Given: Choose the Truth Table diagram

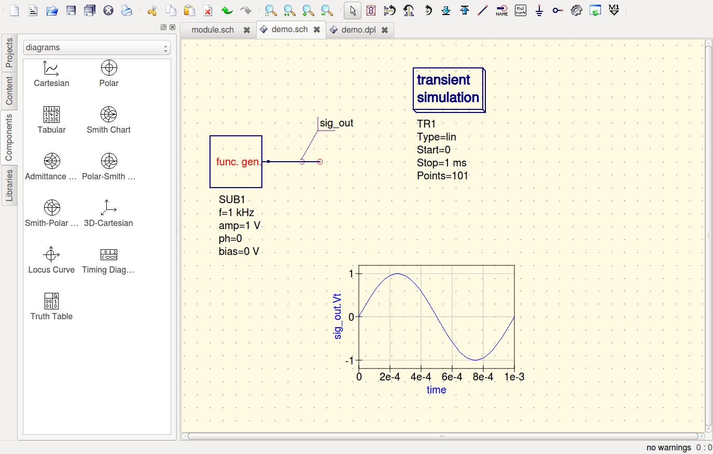Looking at the screenshot, I should pyautogui.click(x=51, y=307).
